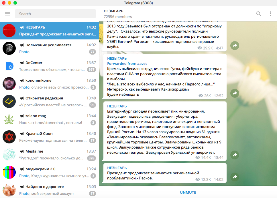Screen dimensions: 277x198
Task: Unmute the channel with UNMUTE button
Action: click(188, 192)
